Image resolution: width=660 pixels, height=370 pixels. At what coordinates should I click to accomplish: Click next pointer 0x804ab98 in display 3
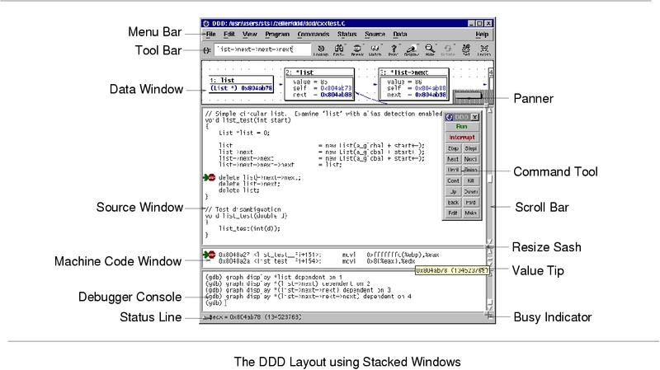tap(430, 95)
